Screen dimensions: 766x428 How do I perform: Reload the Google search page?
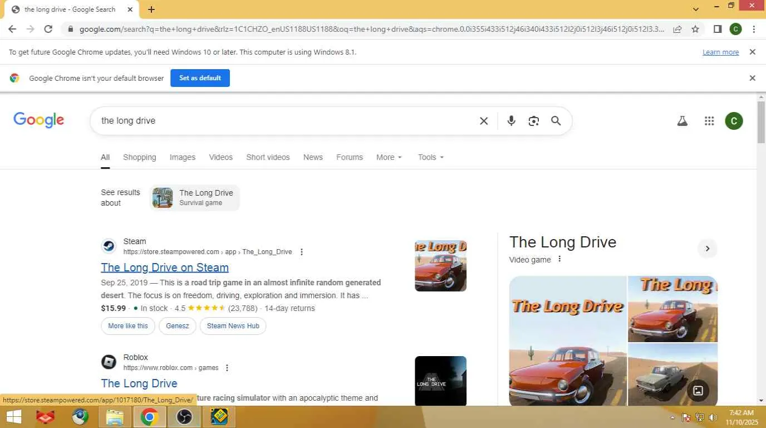48,29
